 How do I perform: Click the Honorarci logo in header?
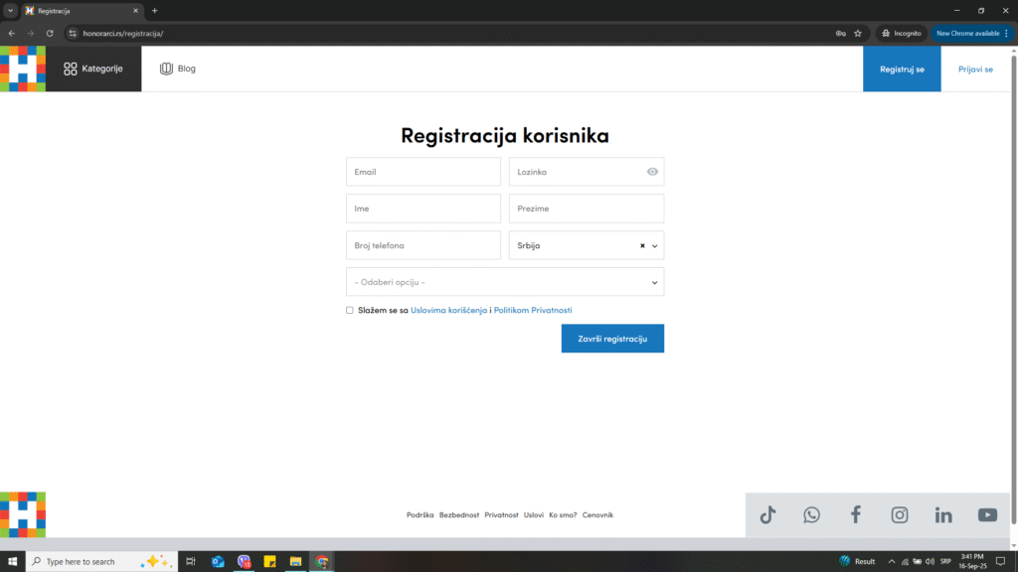(x=22, y=69)
